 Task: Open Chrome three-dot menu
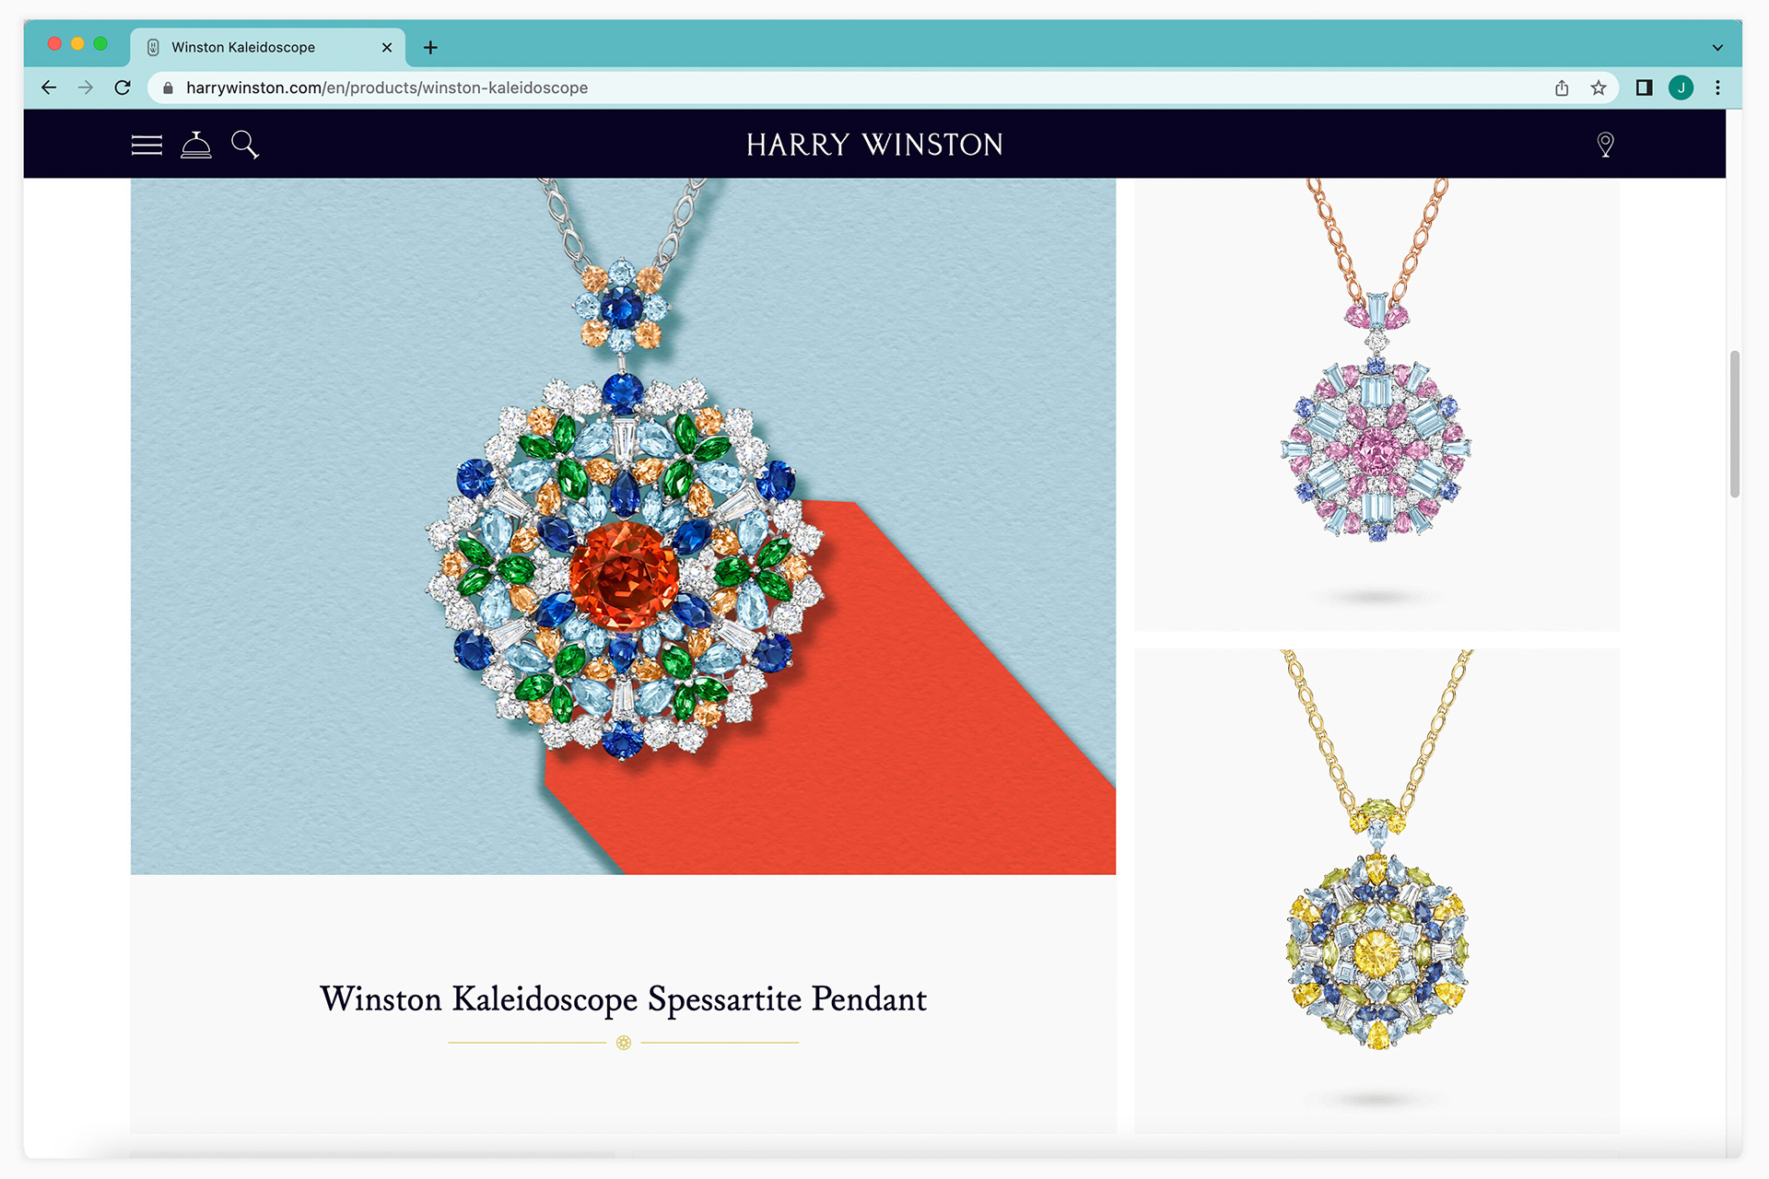pyautogui.click(x=1717, y=88)
